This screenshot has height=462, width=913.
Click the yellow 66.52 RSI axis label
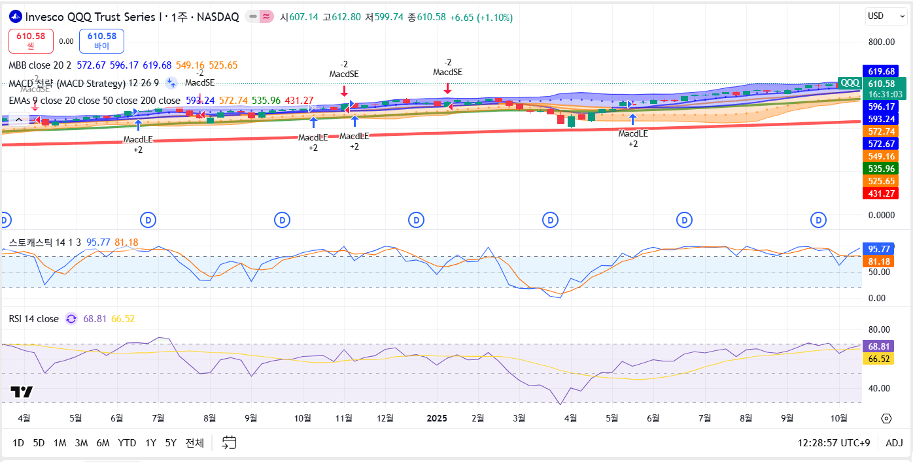pyautogui.click(x=879, y=359)
